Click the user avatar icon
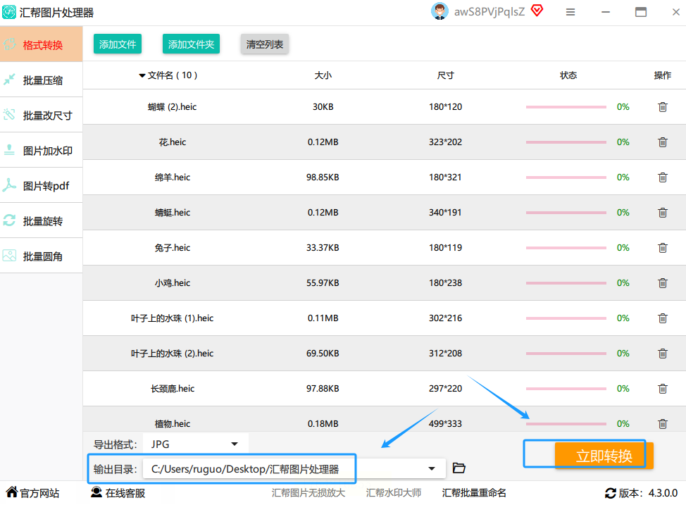The height and width of the screenshot is (505, 686). click(x=439, y=11)
